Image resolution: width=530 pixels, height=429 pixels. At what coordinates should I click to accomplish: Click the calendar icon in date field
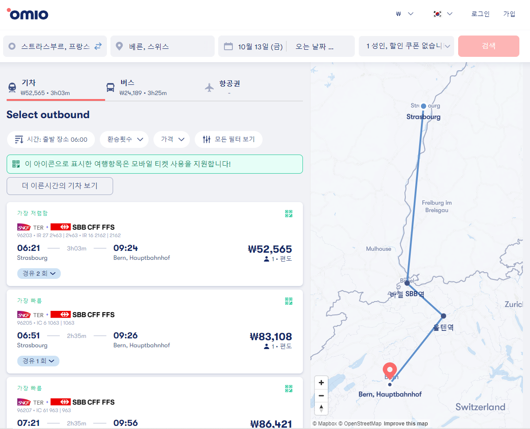[x=228, y=46]
